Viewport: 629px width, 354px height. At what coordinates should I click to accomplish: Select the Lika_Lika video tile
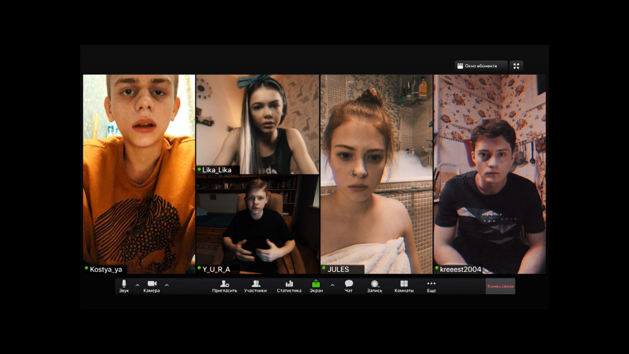257,124
